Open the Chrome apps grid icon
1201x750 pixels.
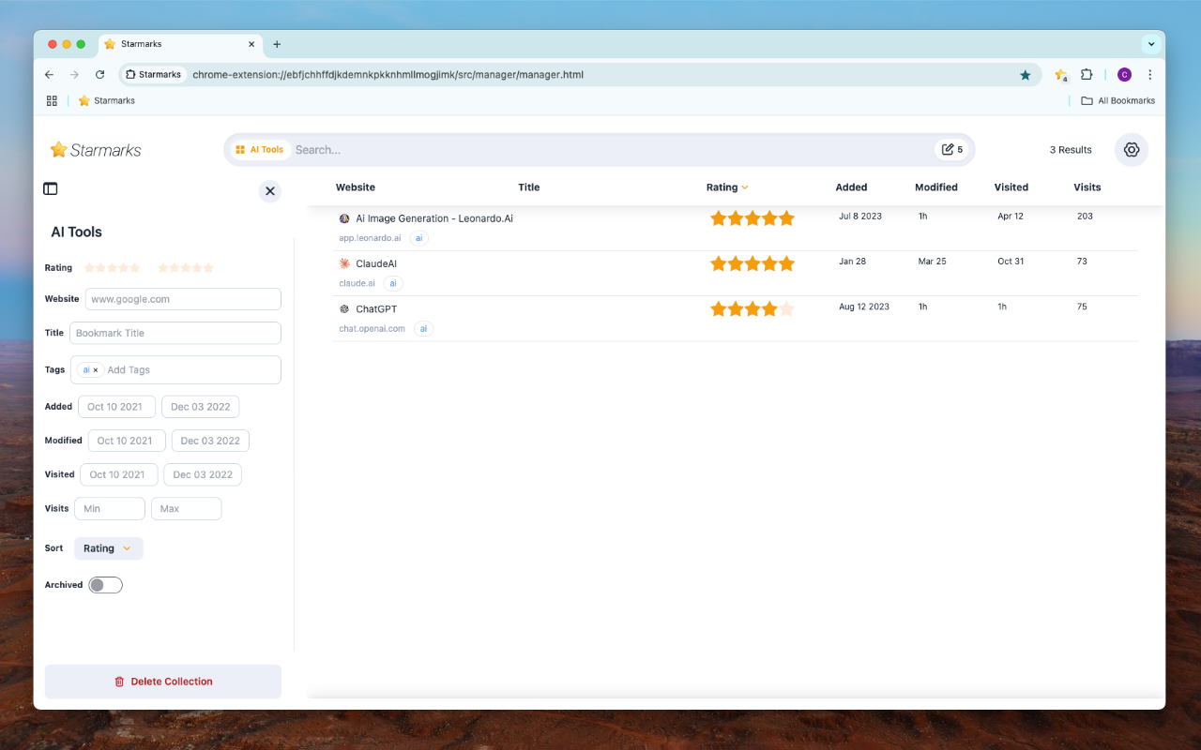coord(52,101)
